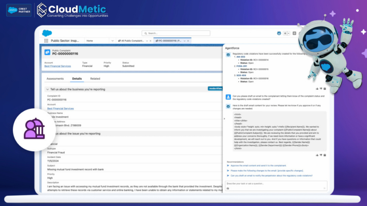This screenshot has height=206, width=367.
Task: Close the PC-0000000116 workspace tab
Action: click(188, 41)
